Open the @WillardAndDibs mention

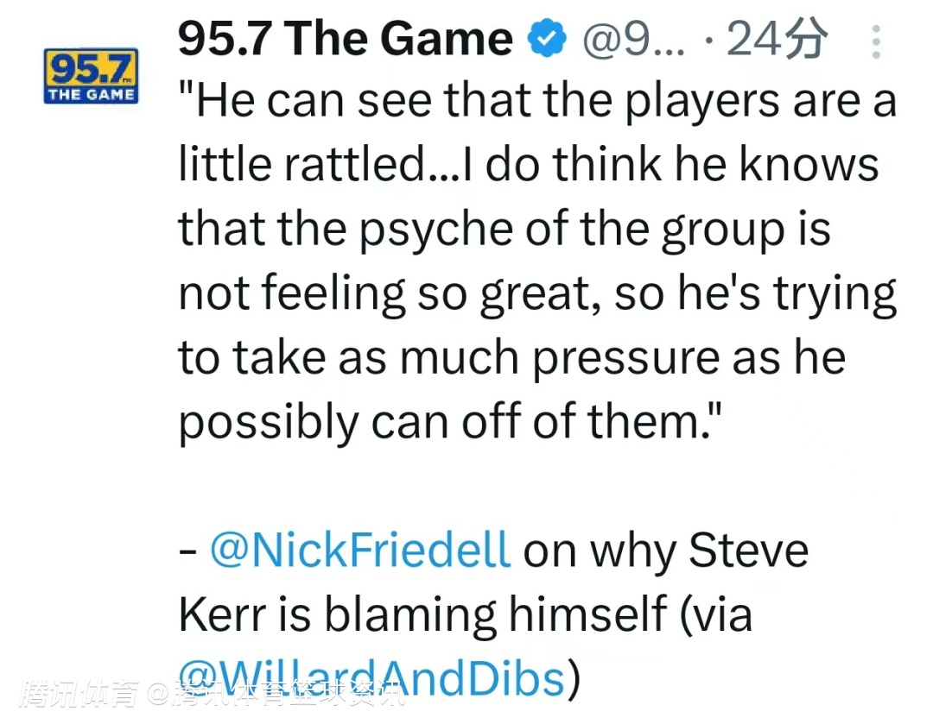[x=371, y=678]
